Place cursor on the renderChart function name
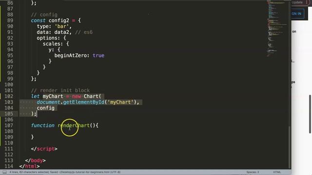Viewport: 312px width, 175px height. click(74, 125)
